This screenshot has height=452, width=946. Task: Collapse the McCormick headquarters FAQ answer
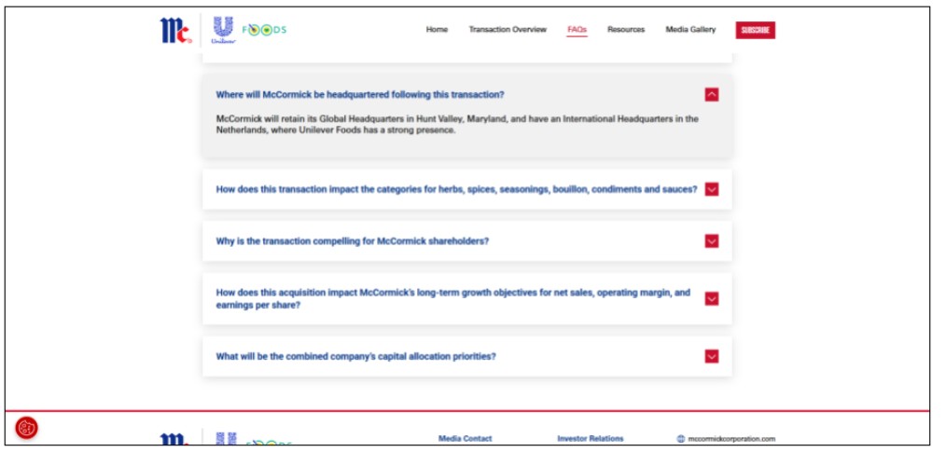(x=712, y=94)
